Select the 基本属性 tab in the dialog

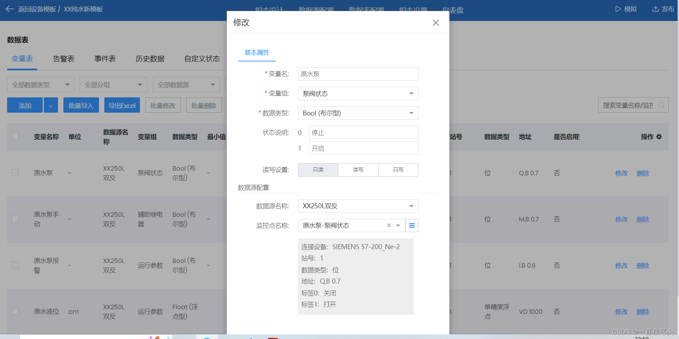(x=257, y=53)
